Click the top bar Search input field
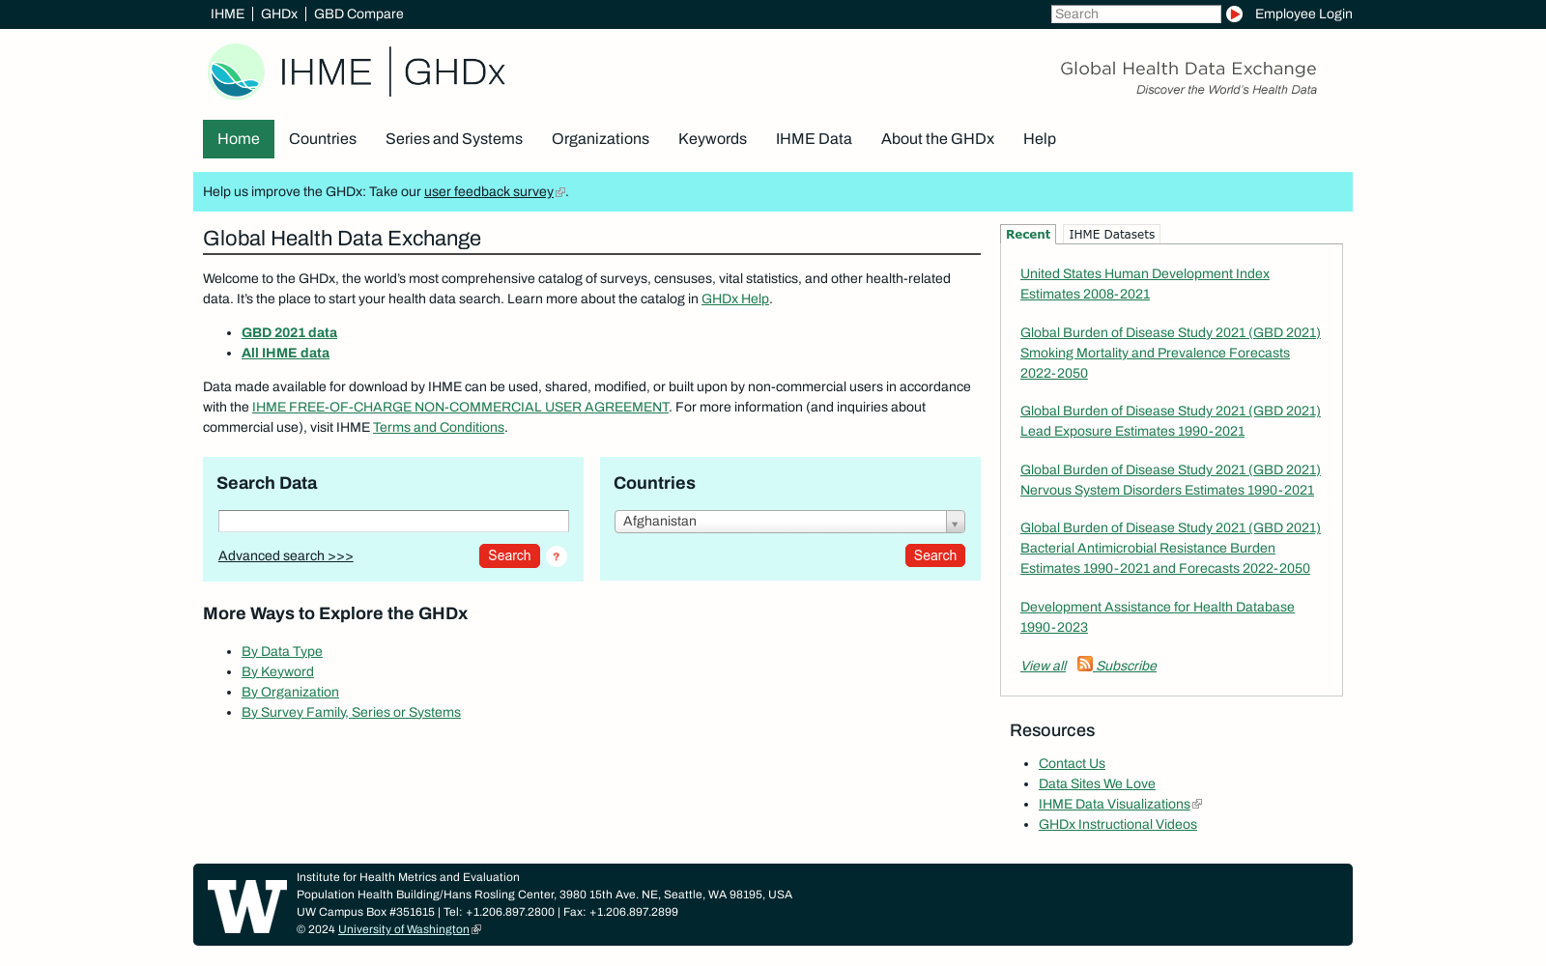This screenshot has width=1546, height=966. click(1136, 14)
